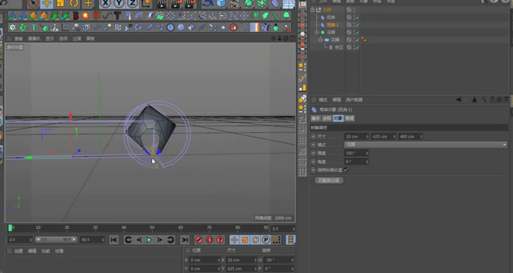The image size is (513, 273).
Task: Click the XYZ snap icon on the side strip
Action: pos(302,67)
